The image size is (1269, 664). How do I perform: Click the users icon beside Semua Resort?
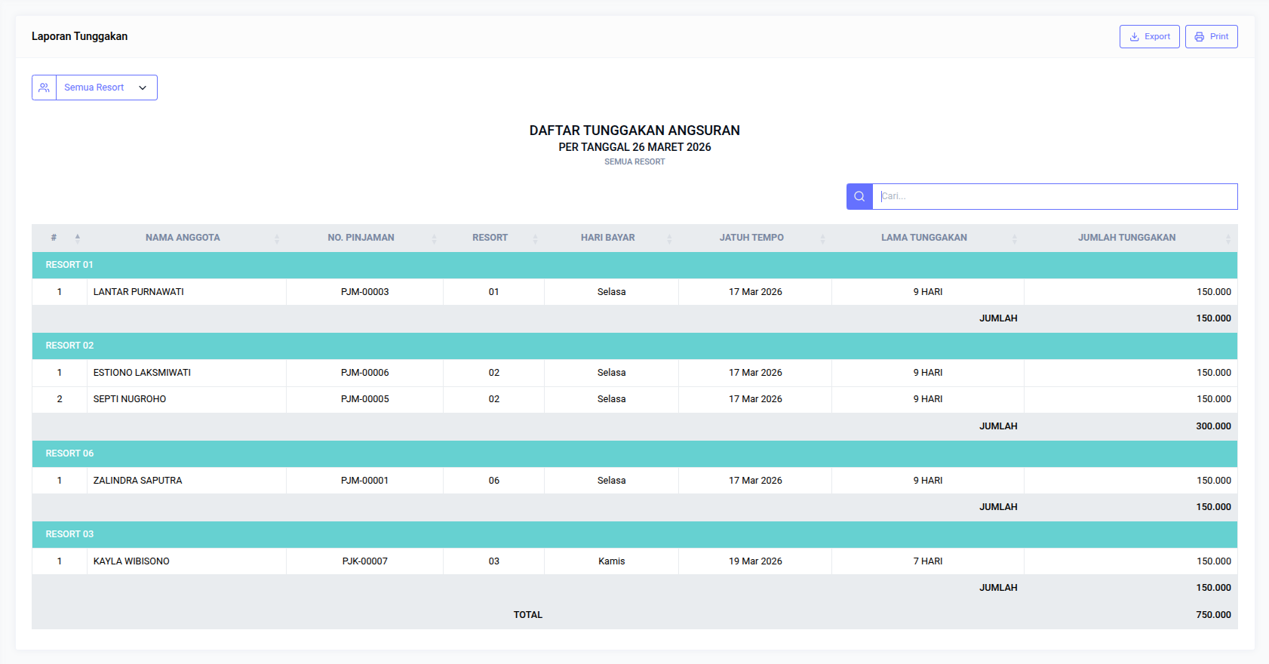pos(45,88)
